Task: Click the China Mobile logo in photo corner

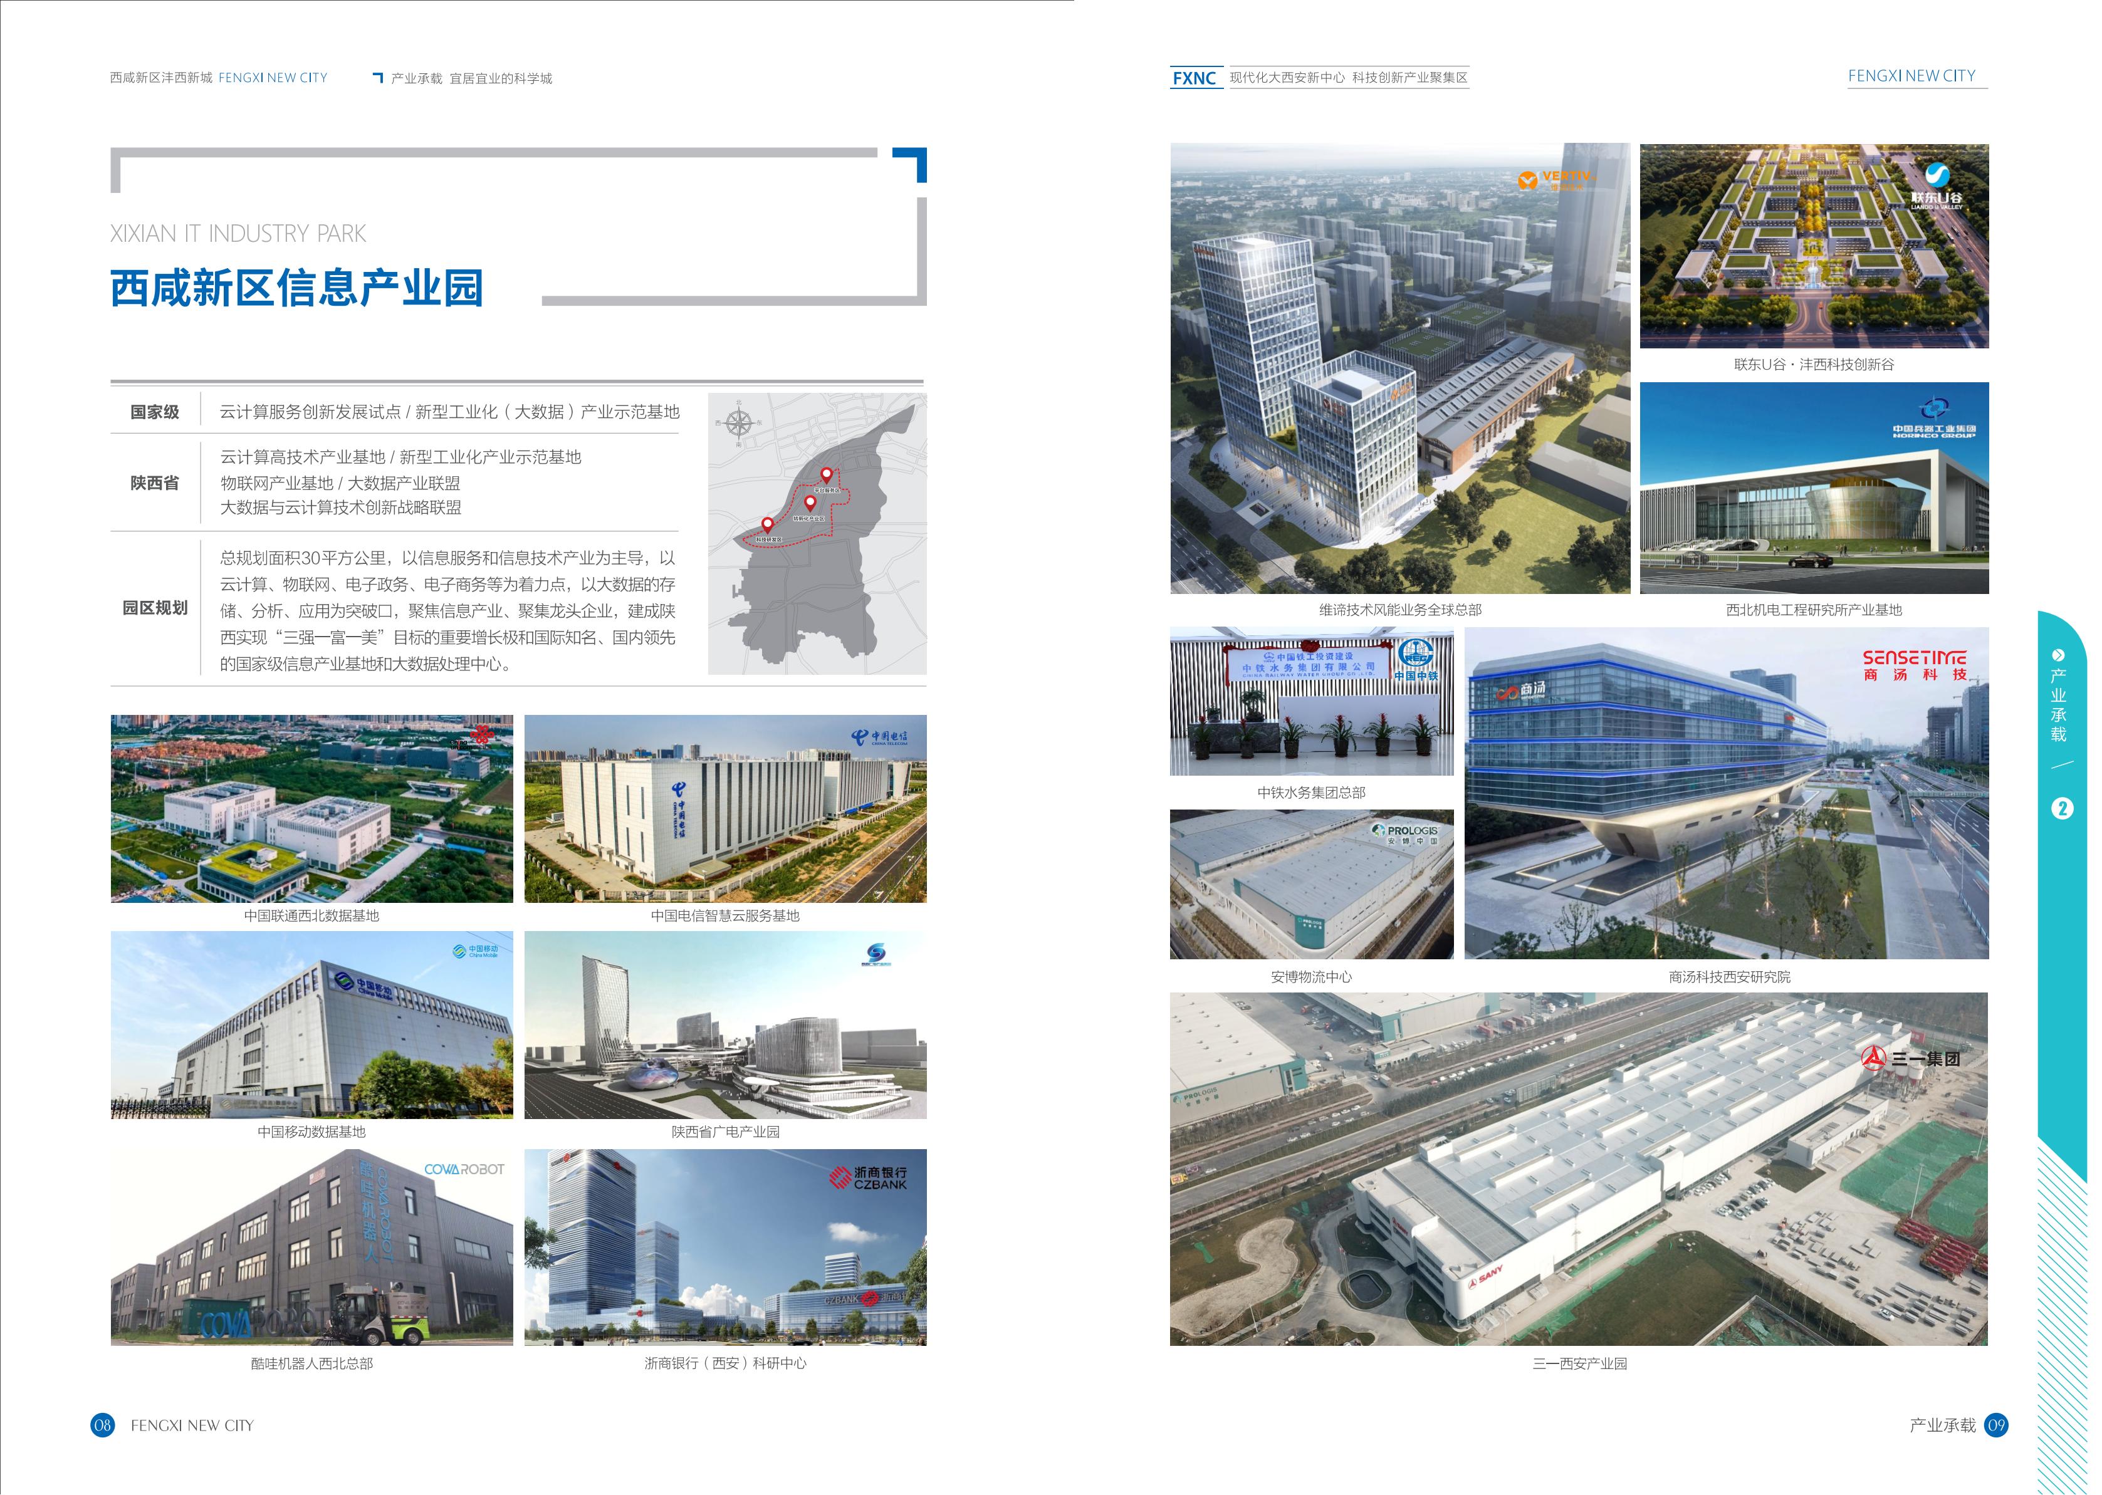Action: (475, 951)
